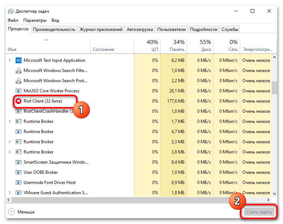The height and width of the screenshot is (224, 283).
Task: Expand the Runtime Broker row with 3,8 МБ
Action: click(10, 152)
